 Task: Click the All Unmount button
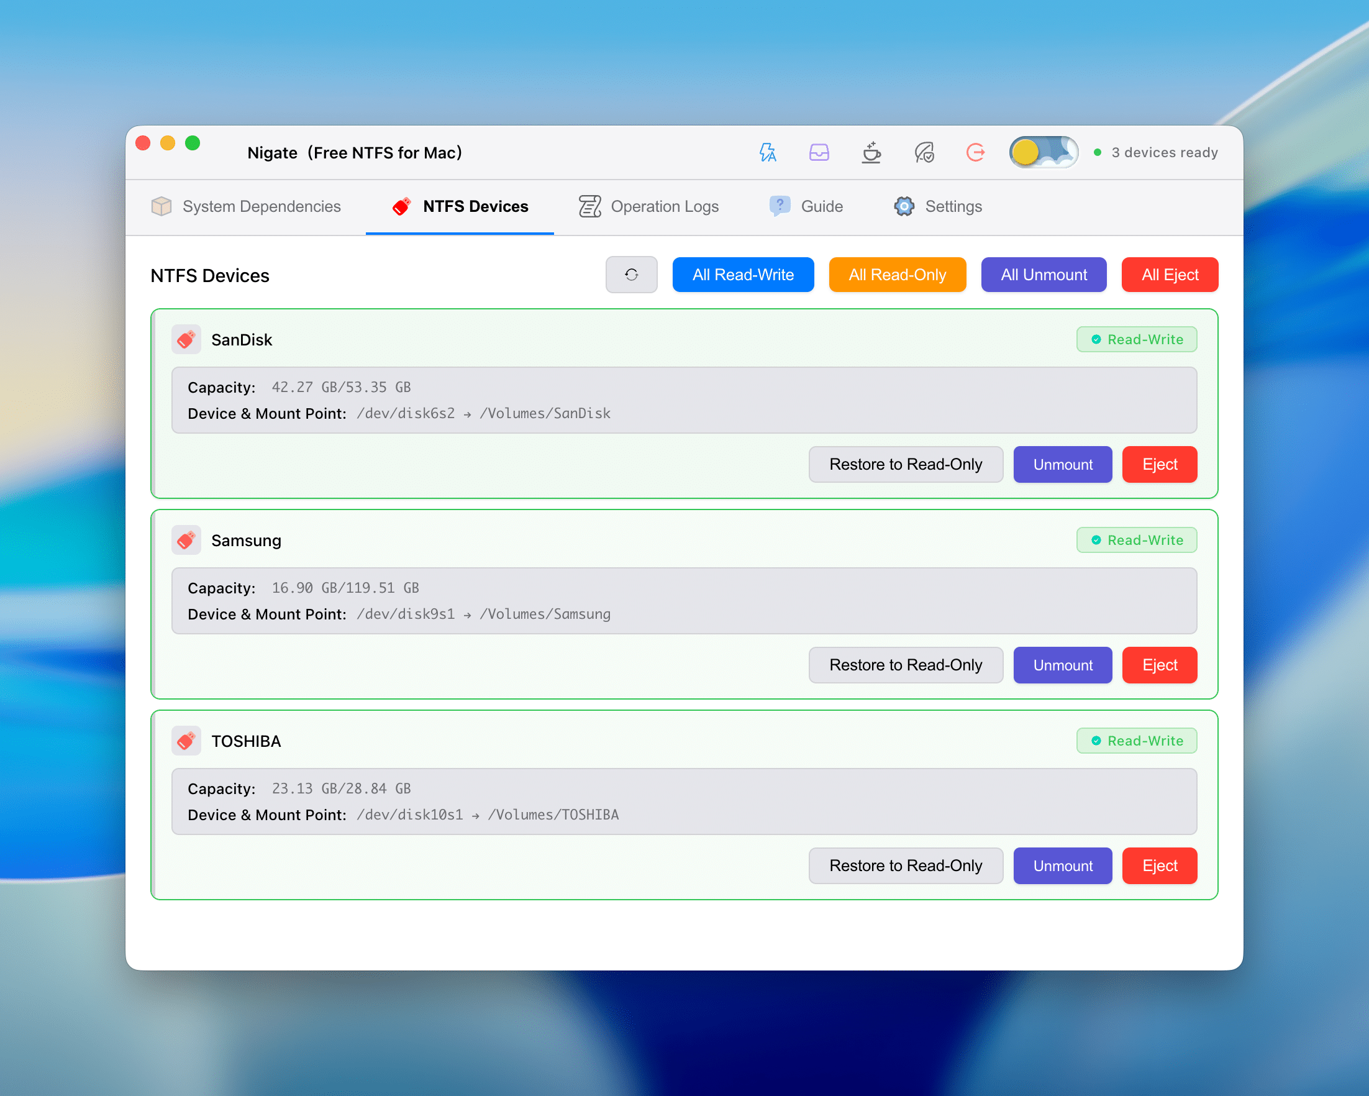(1044, 275)
